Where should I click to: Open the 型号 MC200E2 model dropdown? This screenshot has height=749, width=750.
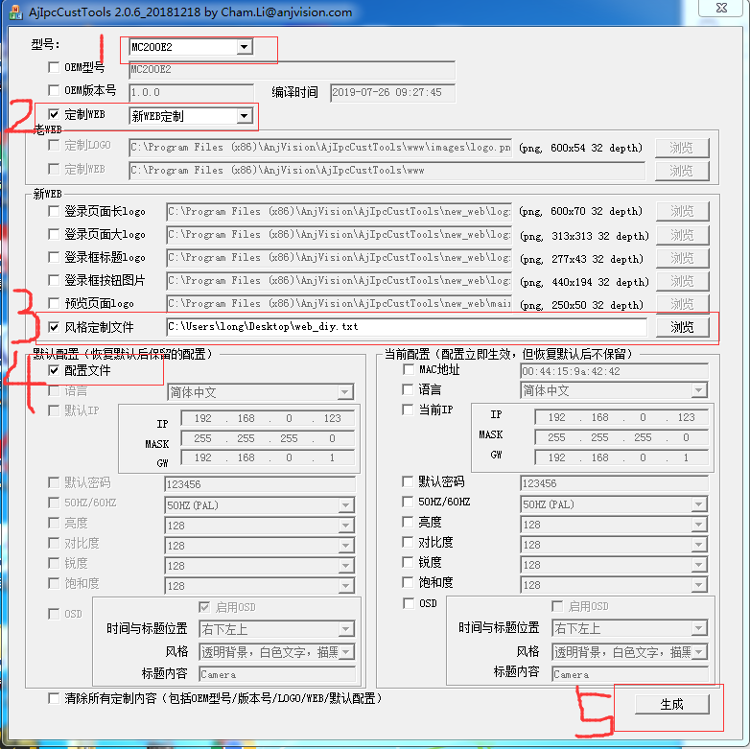click(x=245, y=47)
